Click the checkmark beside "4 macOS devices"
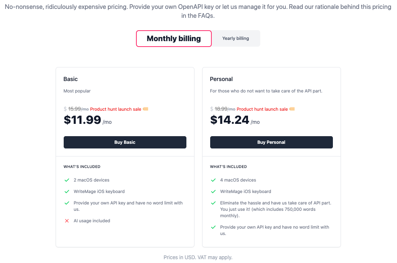397x263 pixels. 213,180
